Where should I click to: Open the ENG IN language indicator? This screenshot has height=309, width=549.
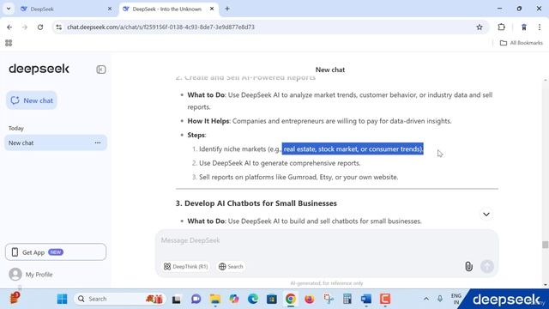pos(455,299)
